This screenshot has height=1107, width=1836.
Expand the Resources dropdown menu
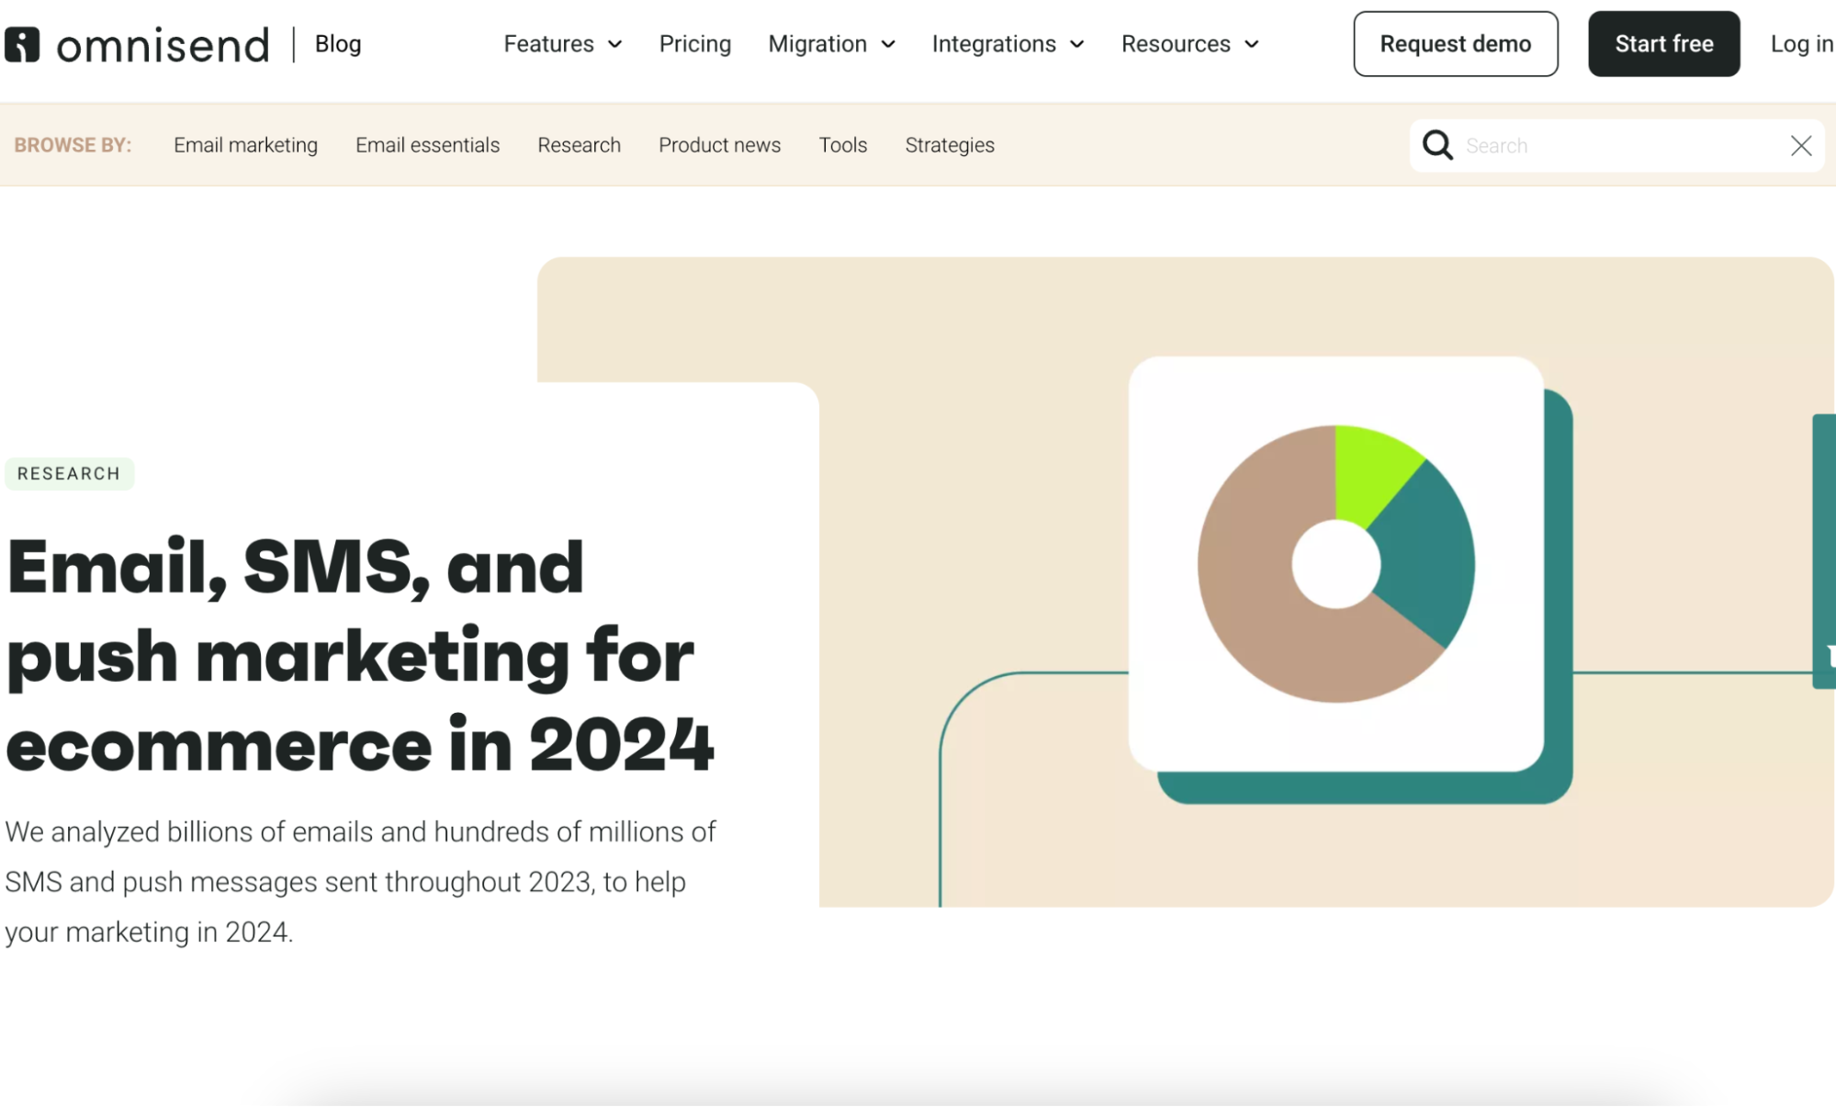coord(1189,44)
